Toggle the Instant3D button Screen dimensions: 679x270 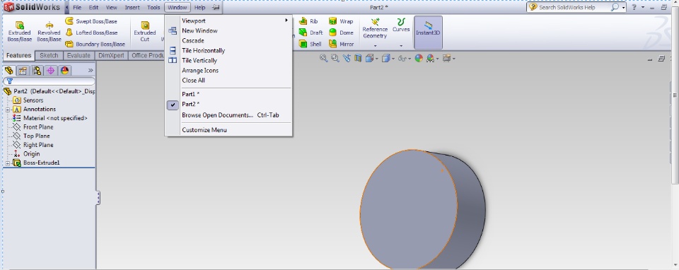tap(428, 33)
